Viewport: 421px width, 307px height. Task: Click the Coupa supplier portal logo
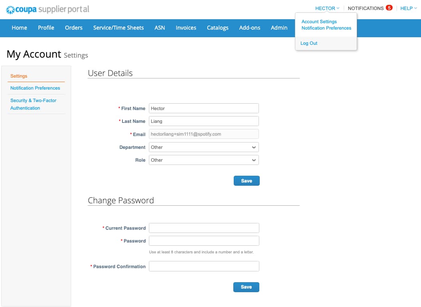coord(48,9)
